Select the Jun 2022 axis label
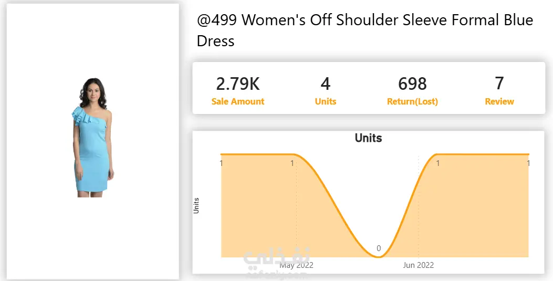Viewport: 553px width, 281px height. [x=418, y=265]
